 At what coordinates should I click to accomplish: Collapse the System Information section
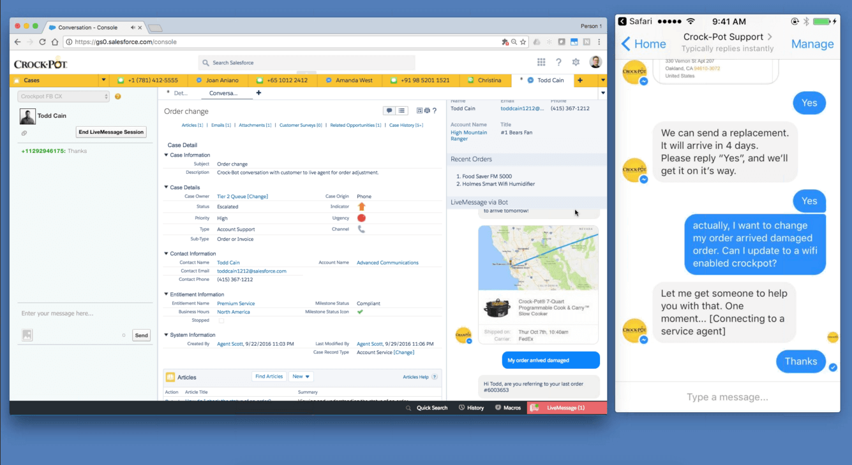[x=167, y=335]
